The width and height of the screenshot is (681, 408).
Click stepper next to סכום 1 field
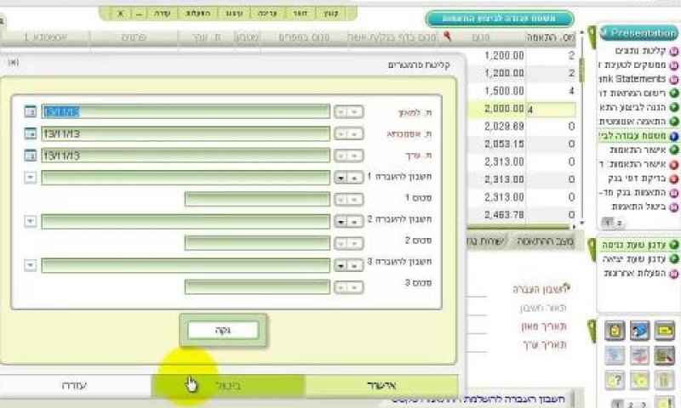pyautogui.click(x=348, y=200)
